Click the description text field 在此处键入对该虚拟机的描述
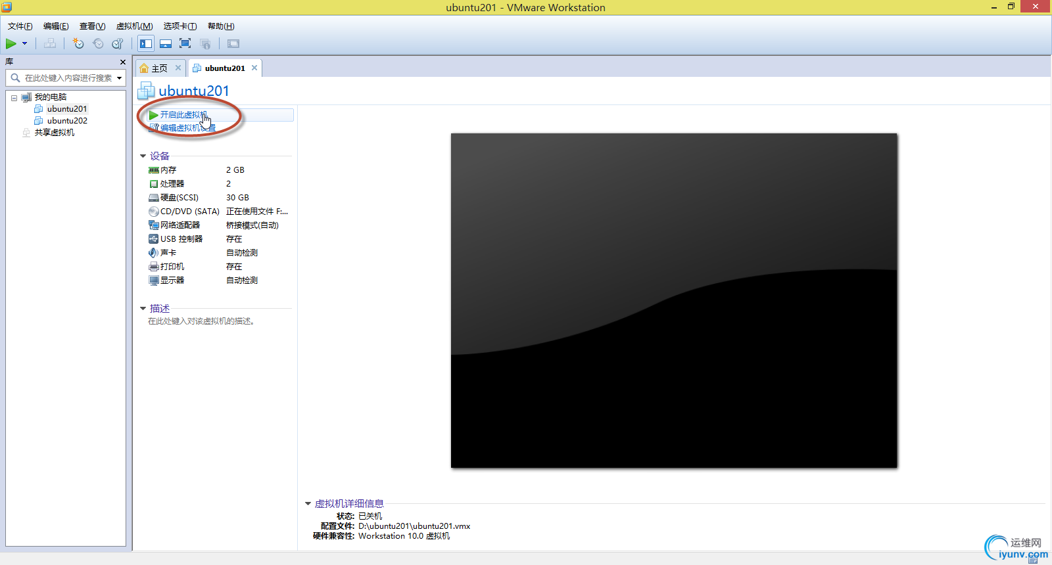Screen dimensions: 1052x565 click(201, 321)
